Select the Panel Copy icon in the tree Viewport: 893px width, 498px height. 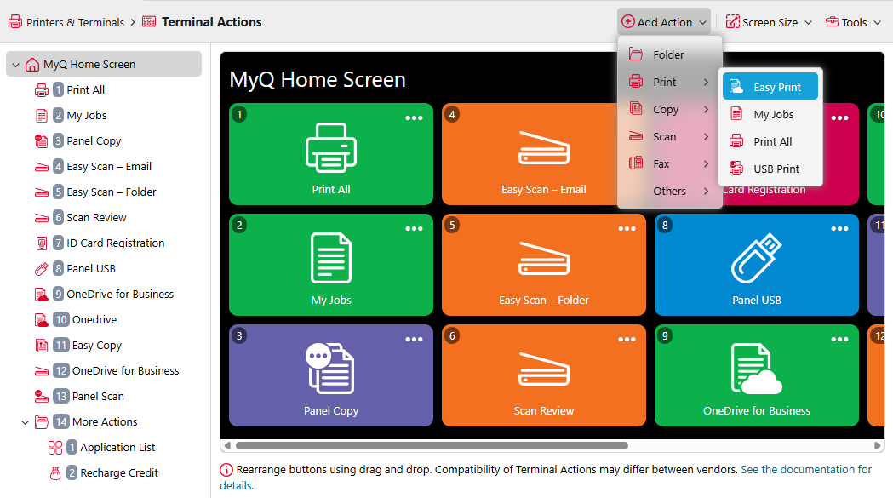(x=42, y=140)
